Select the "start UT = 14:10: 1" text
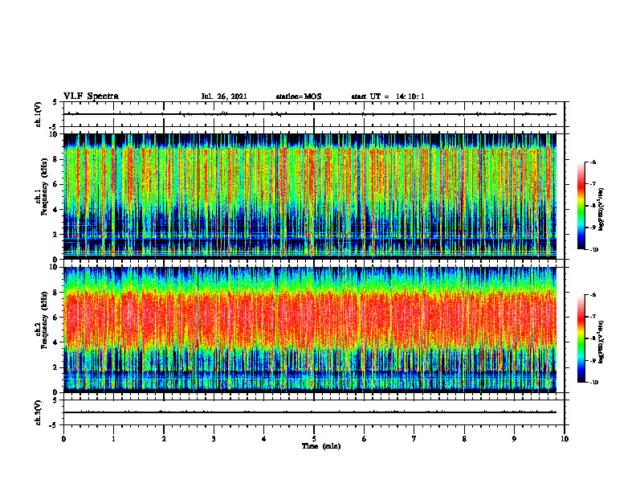Screen dimensions: 636x492 [x=388, y=96]
